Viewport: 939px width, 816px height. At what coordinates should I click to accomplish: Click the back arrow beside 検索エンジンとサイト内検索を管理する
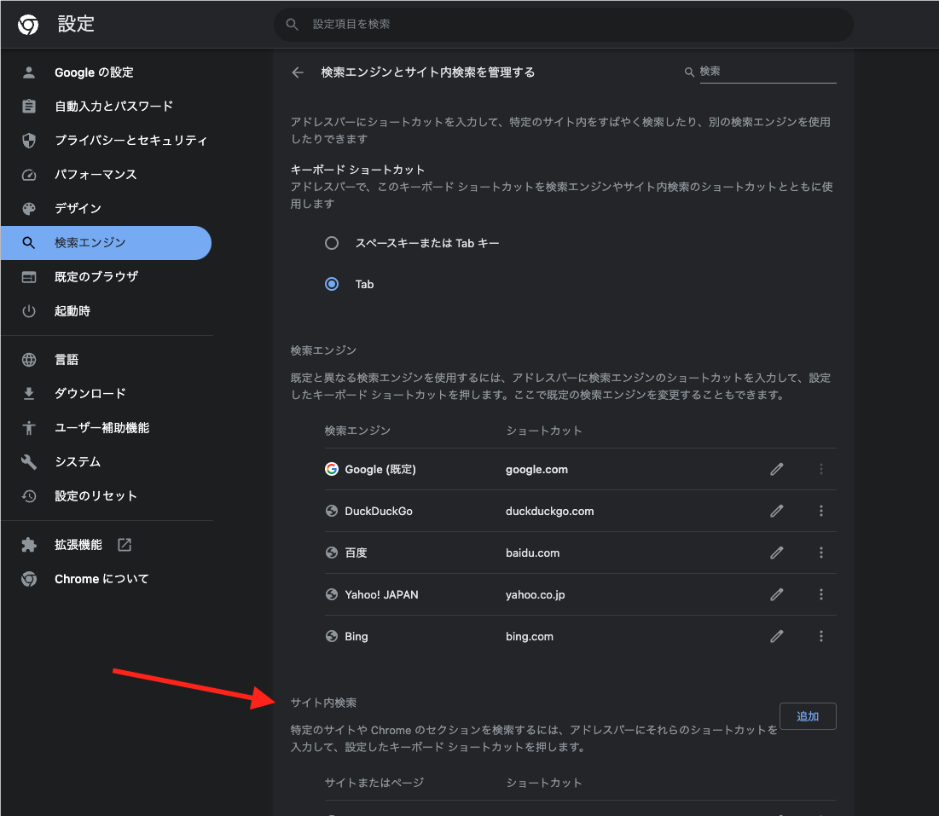[298, 72]
